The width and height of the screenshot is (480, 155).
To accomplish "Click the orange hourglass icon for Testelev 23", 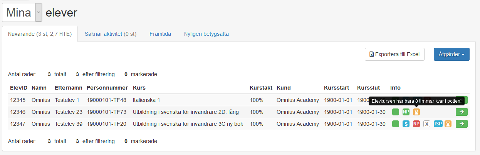I will tap(416, 112).
